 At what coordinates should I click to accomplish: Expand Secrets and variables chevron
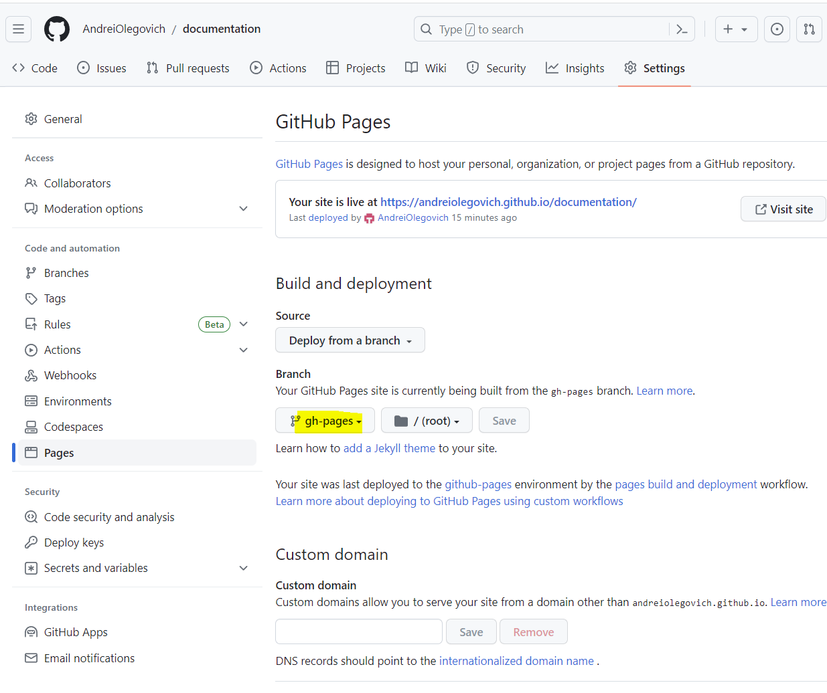click(x=244, y=568)
